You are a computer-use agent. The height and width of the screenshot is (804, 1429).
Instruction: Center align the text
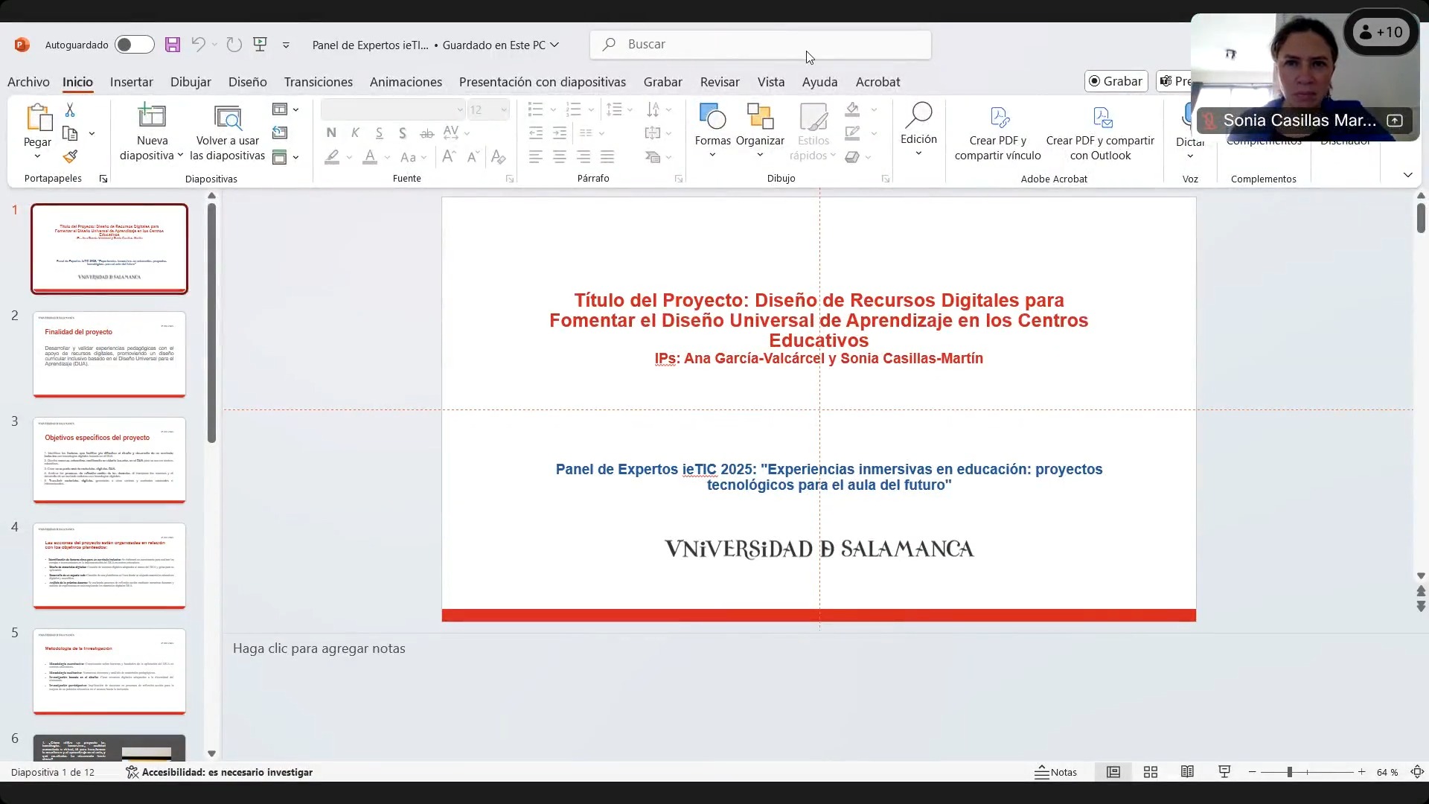560,157
